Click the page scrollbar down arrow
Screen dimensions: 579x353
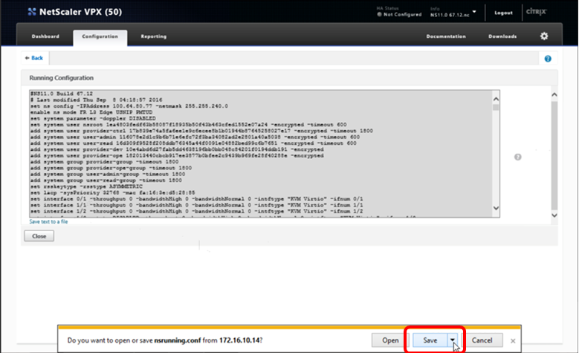[554, 216]
